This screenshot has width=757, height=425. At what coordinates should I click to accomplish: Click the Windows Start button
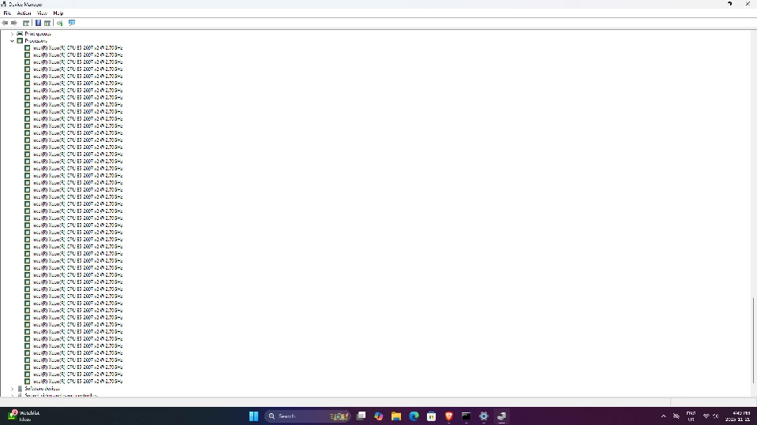(x=253, y=416)
